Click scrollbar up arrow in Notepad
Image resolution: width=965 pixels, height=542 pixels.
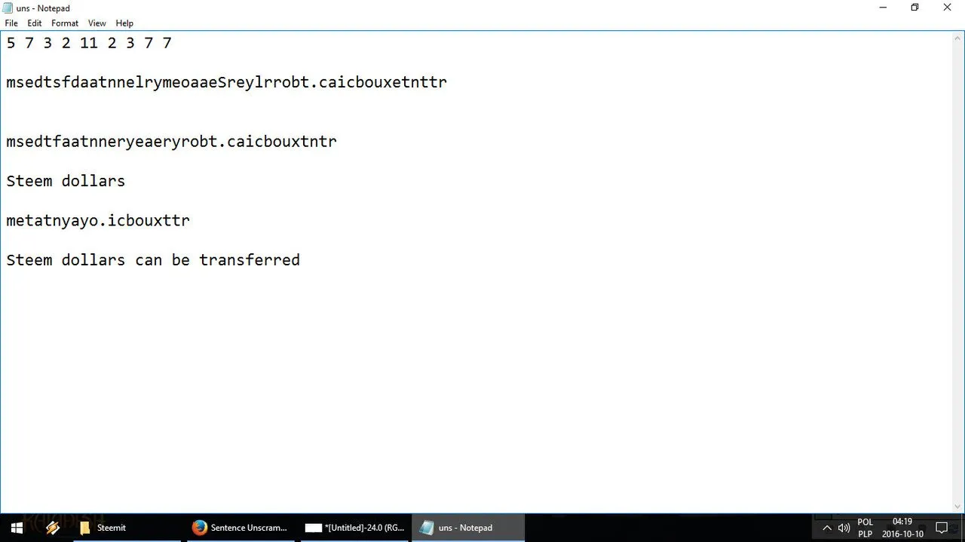958,38
